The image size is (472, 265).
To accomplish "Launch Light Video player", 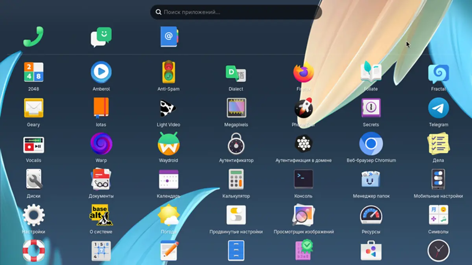I will point(168,108).
